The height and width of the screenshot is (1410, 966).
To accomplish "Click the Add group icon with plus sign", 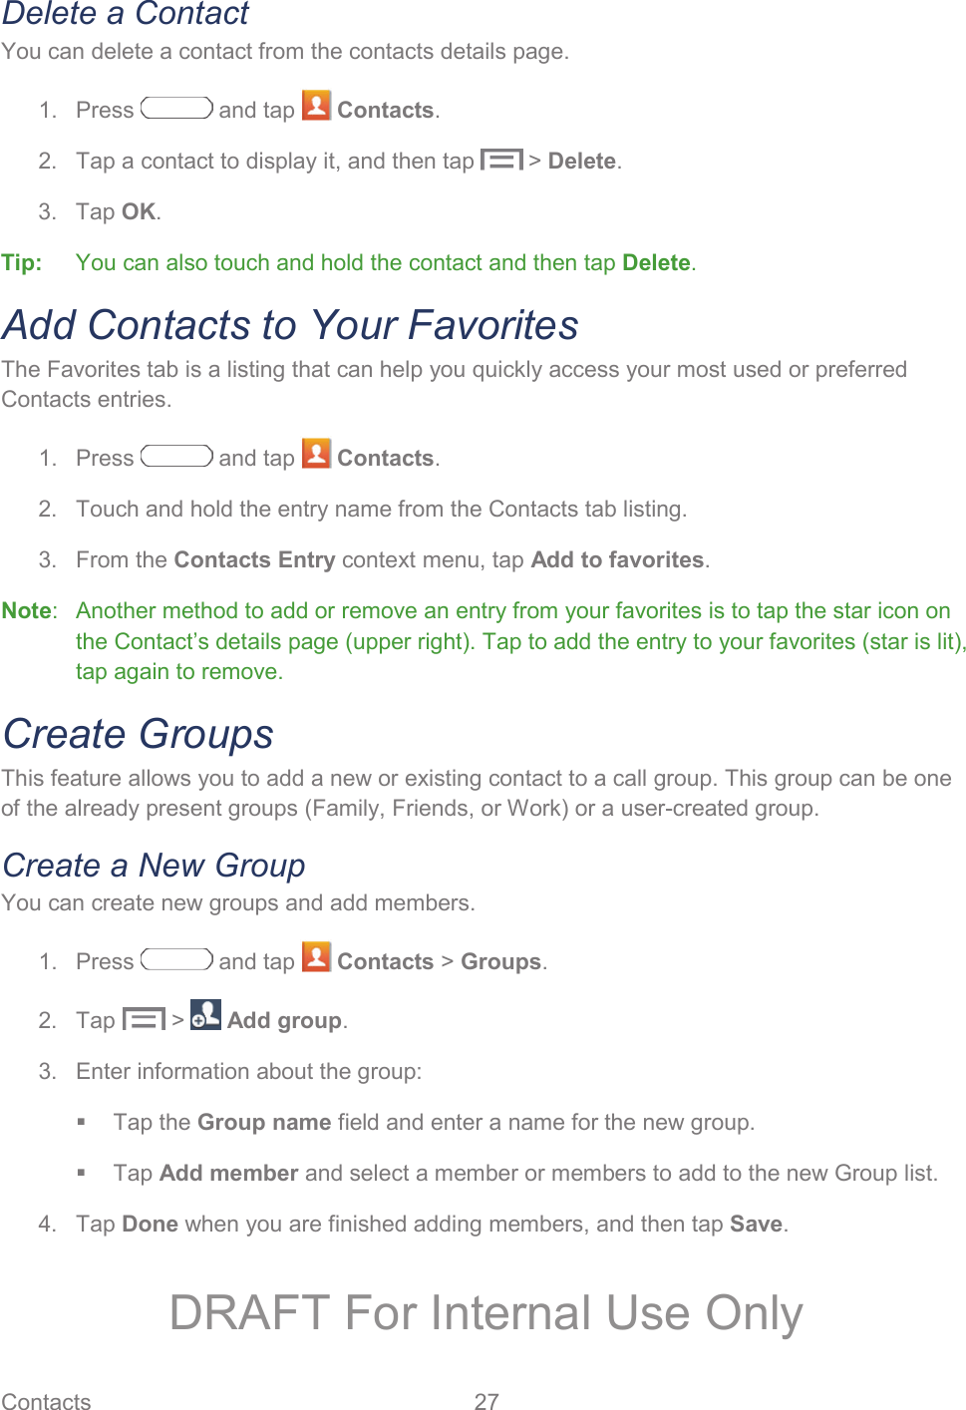I will 205,1015.
